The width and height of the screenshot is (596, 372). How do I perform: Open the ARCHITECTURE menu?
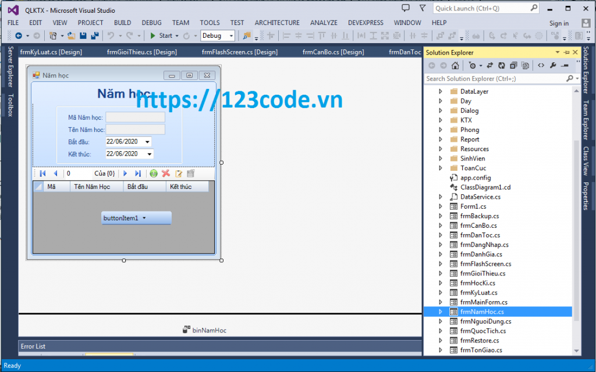277,23
